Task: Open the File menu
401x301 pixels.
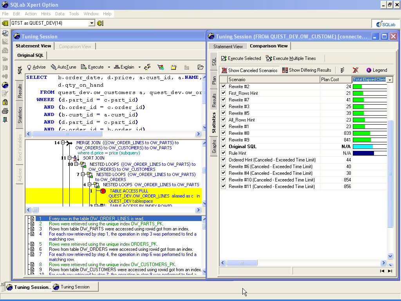Action: tap(5, 14)
